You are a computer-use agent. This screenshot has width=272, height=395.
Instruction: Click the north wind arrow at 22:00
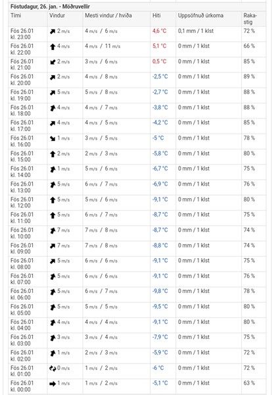(x=53, y=47)
